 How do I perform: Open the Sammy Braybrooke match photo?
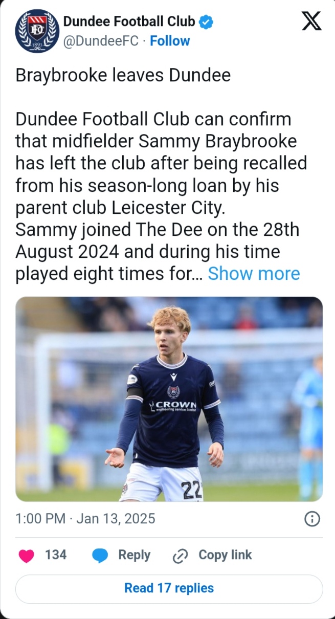pyautogui.click(x=169, y=399)
